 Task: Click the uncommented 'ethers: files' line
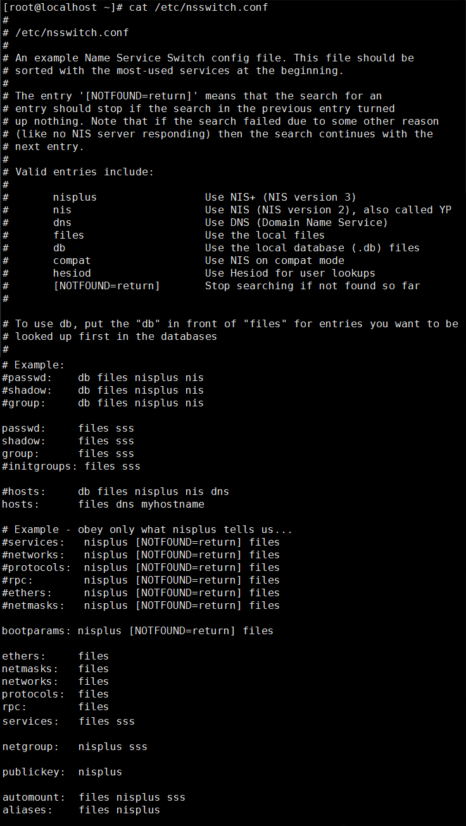tap(56, 656)
